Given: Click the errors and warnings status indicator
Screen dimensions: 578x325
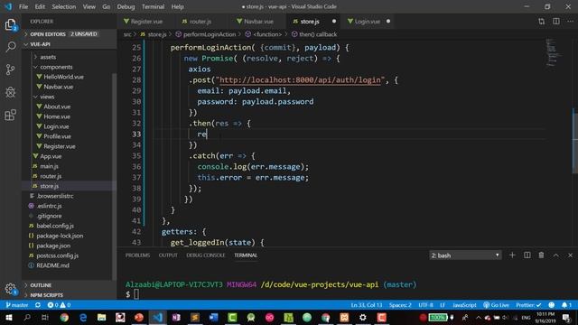Looking at the screenshot, I should click(x=59, y=305).
